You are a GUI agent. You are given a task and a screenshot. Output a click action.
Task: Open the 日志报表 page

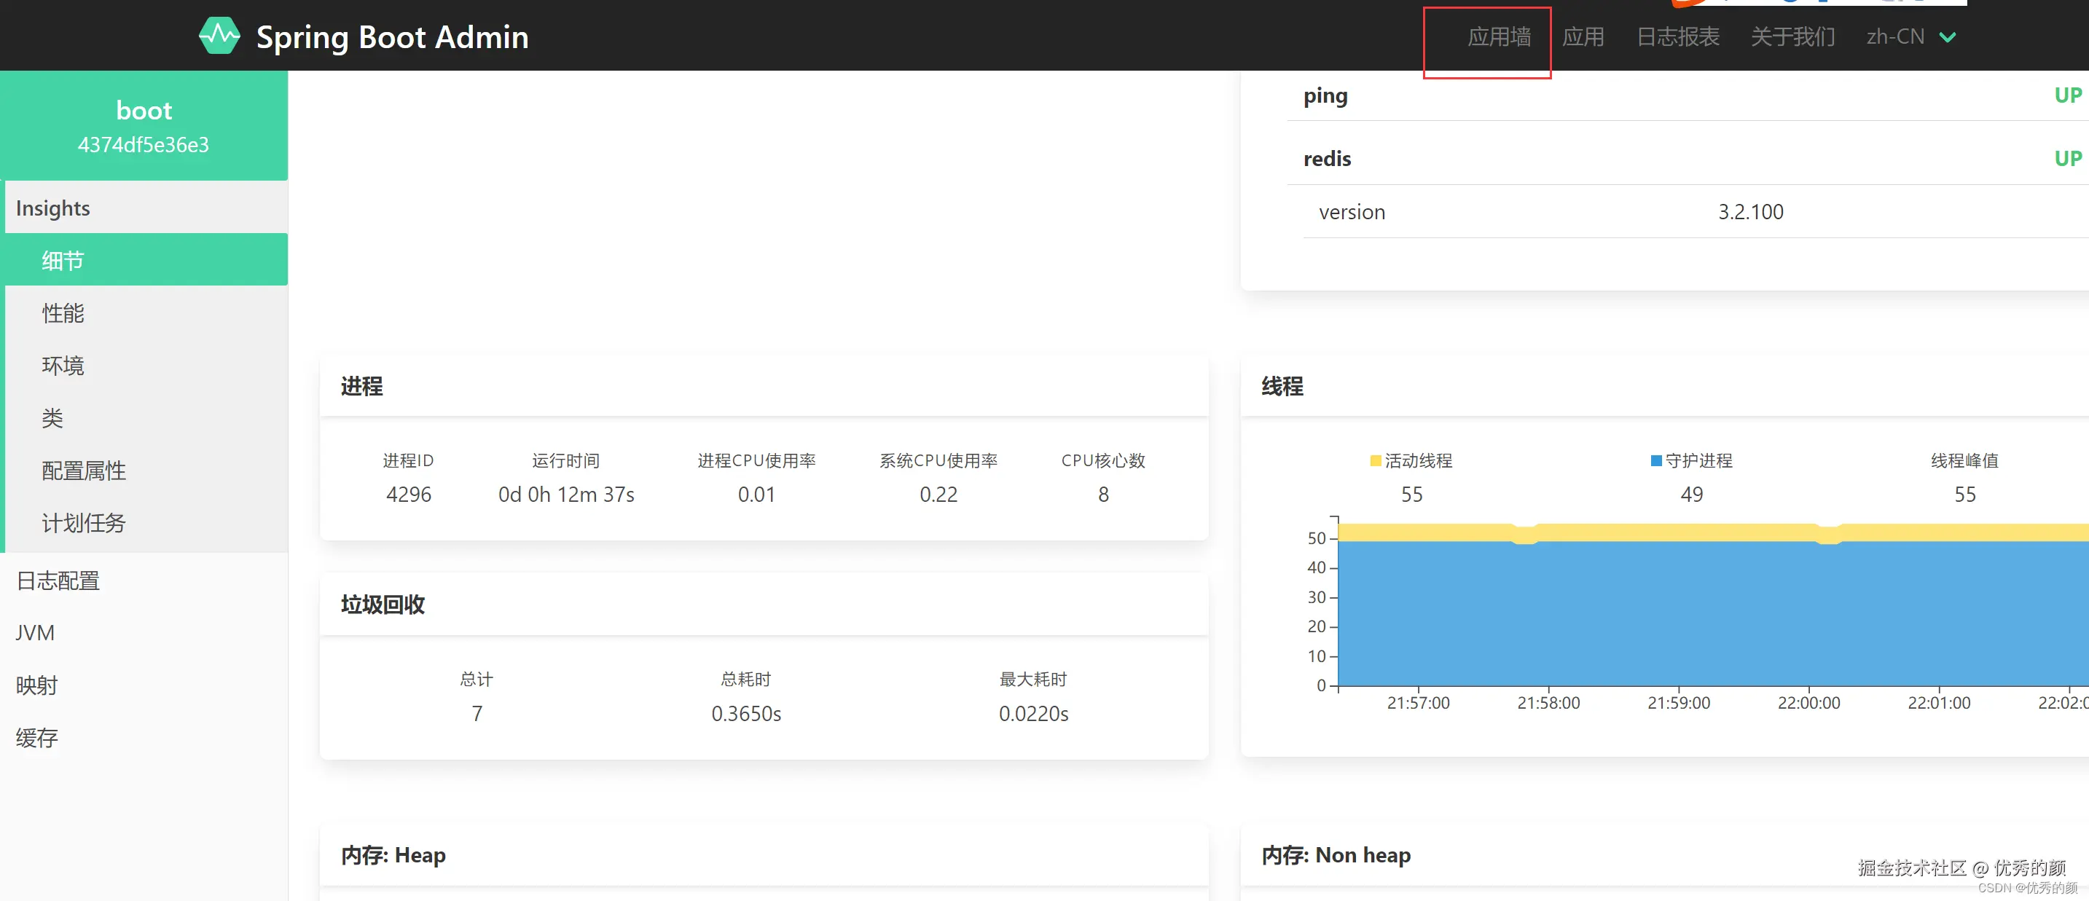click(x=1677, y=37)
